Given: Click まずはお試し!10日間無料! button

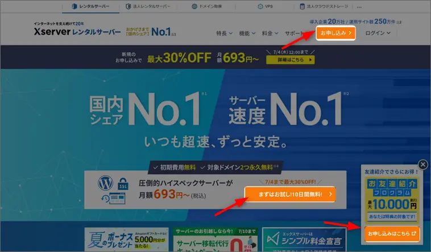Looking at the screenshot, I should coord(289,194).
